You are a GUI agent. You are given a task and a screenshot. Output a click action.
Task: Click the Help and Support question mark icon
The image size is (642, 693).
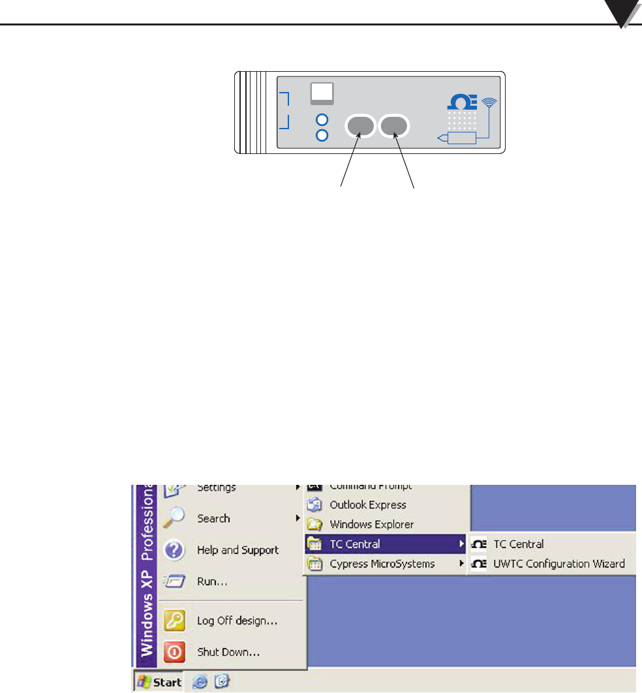pos(174,550)
